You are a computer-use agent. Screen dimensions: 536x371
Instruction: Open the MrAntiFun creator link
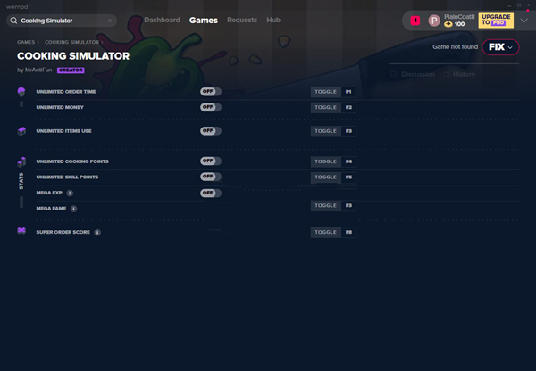coord(38,70)
